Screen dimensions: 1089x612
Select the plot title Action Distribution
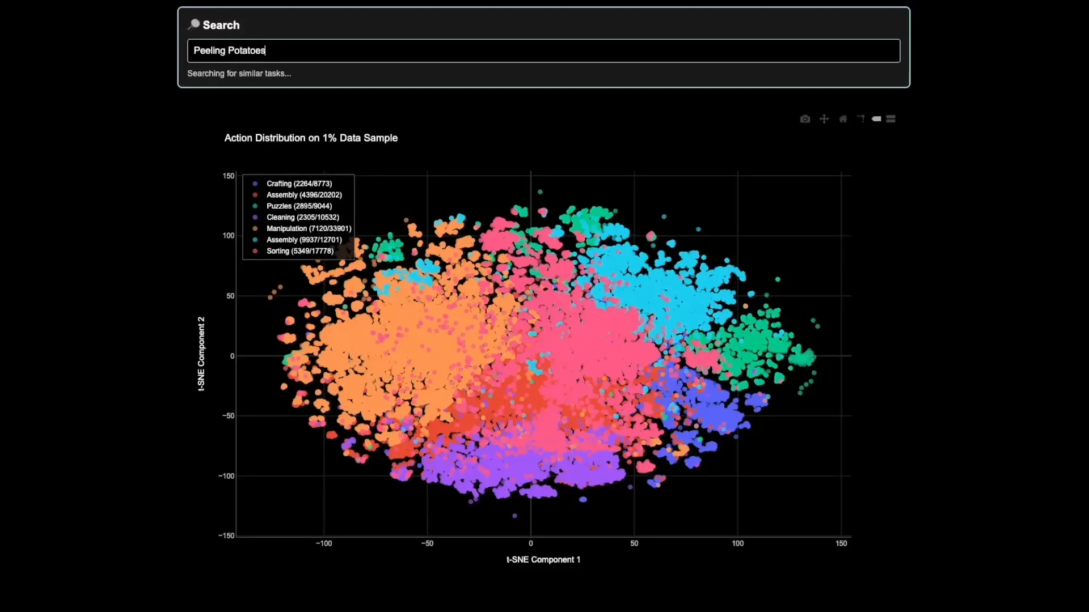pos(311,138)
